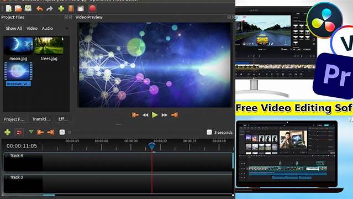Collapse Track 4 with its arrow
This screenshot has width=353, height=199.
[6, 156]
